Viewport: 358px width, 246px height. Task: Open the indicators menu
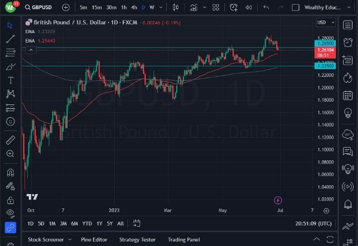[x=194, y=8]
